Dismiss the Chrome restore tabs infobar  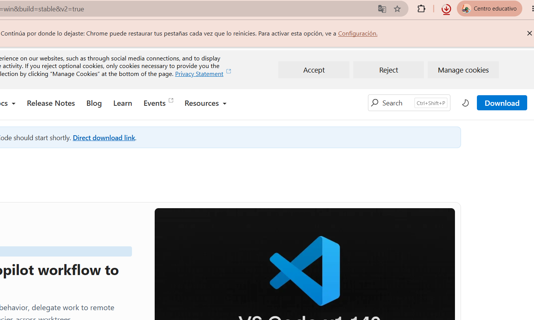(529, 33)
